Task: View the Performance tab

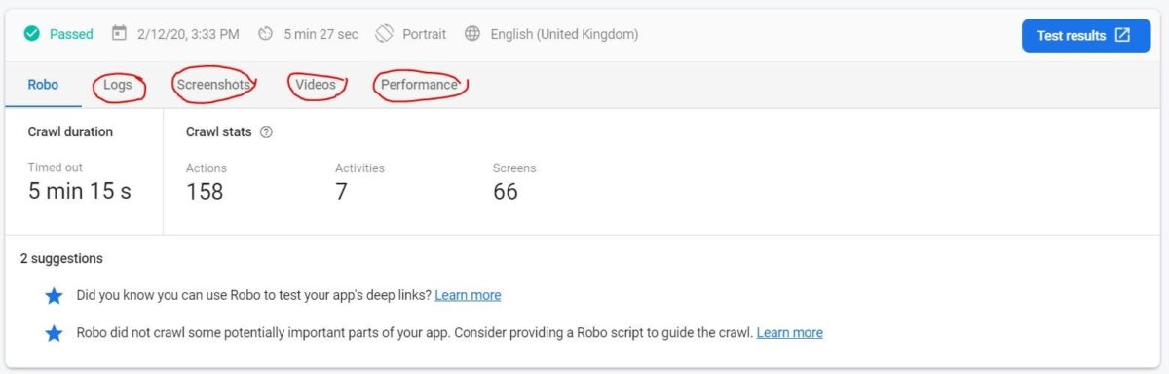Action: pos(419,85)
